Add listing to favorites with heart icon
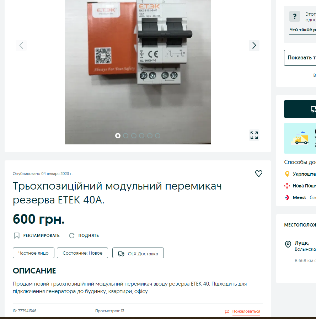The image size is (316, 319). [x=259, y=174]
